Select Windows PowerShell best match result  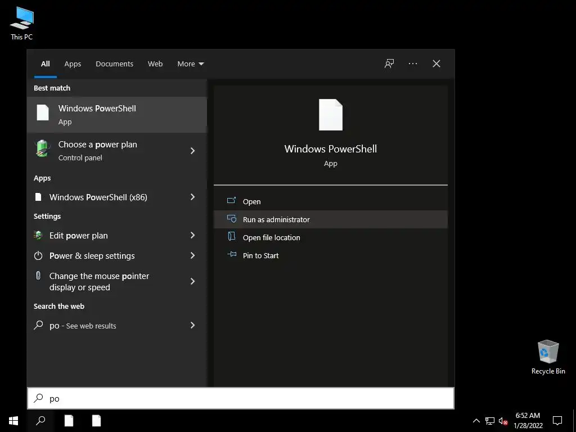117,115
